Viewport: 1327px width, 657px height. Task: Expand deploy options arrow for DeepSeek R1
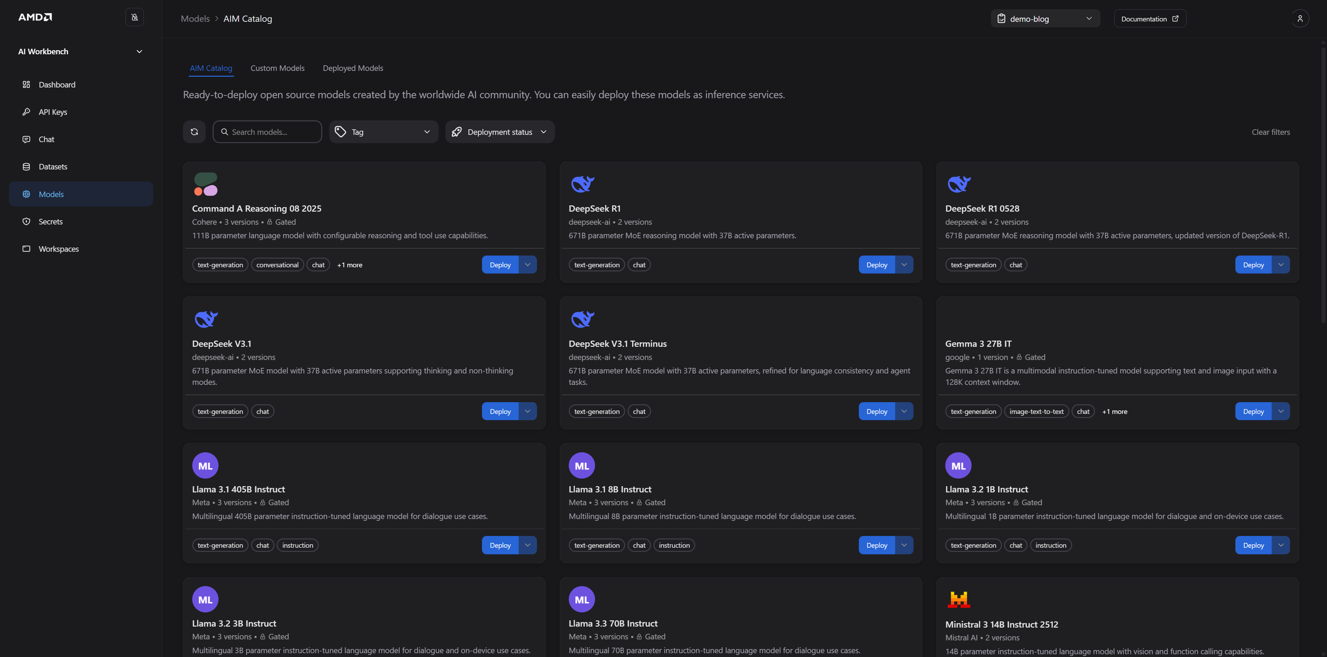point(904,265)
